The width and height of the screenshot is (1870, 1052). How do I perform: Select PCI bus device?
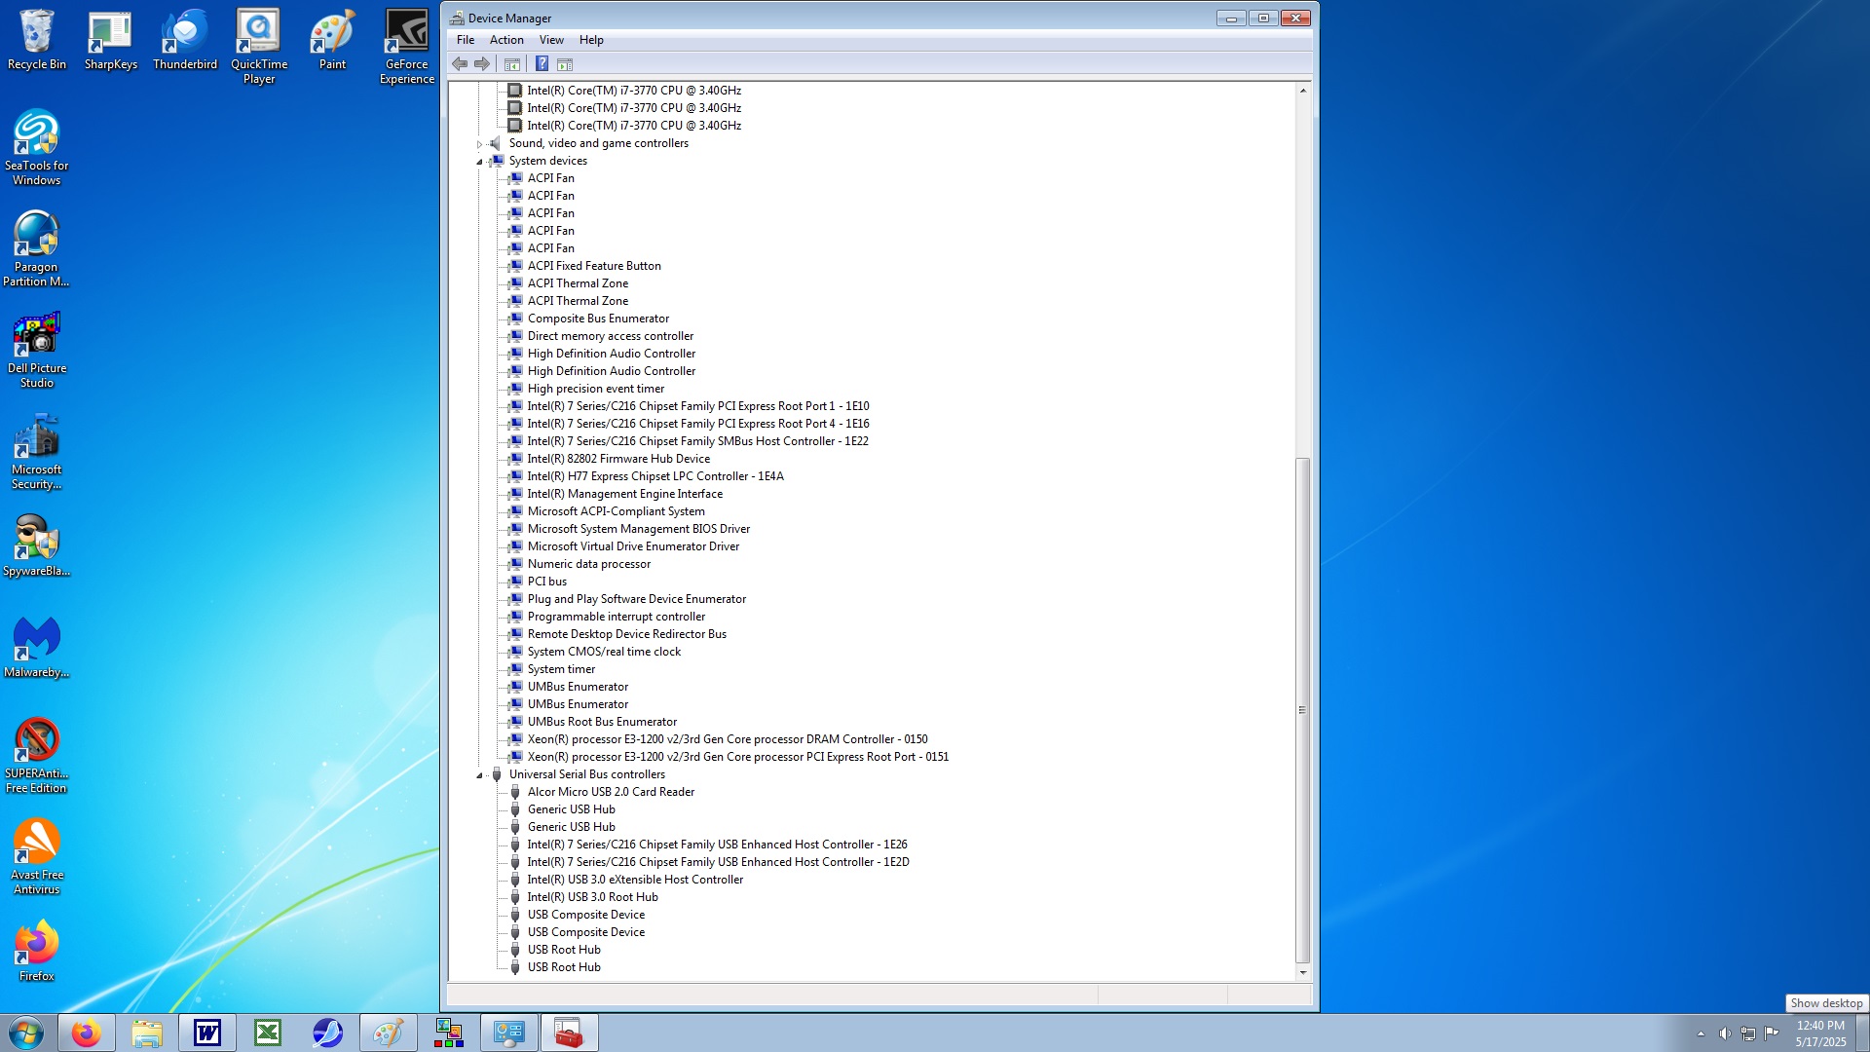point(546,582)
